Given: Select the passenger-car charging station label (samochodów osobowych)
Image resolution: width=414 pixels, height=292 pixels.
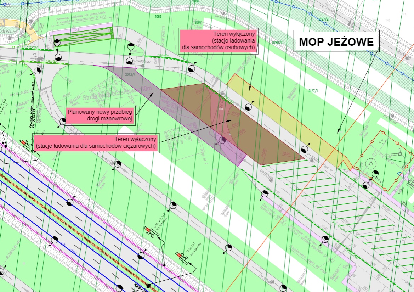Looking at the screenshot, I should 218,41.
